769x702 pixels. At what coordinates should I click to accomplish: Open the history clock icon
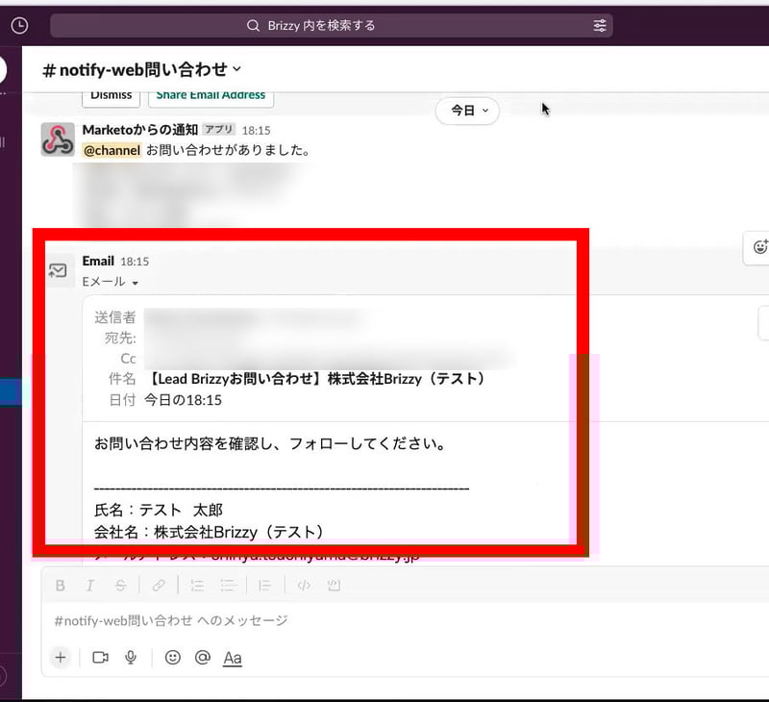coord(19,26)
